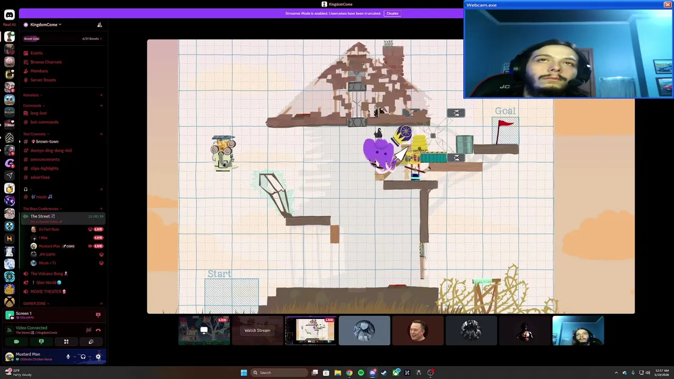
Task: Stop streaming Screen 1
Action: (x=98, y=315)
